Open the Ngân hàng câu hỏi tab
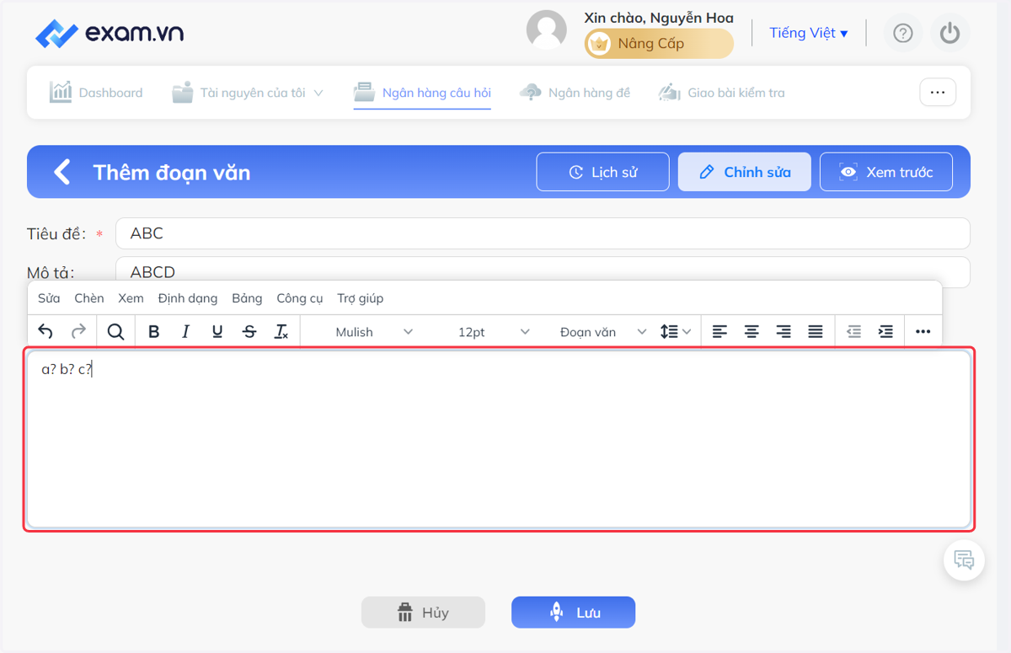 (x=422, y=93)
